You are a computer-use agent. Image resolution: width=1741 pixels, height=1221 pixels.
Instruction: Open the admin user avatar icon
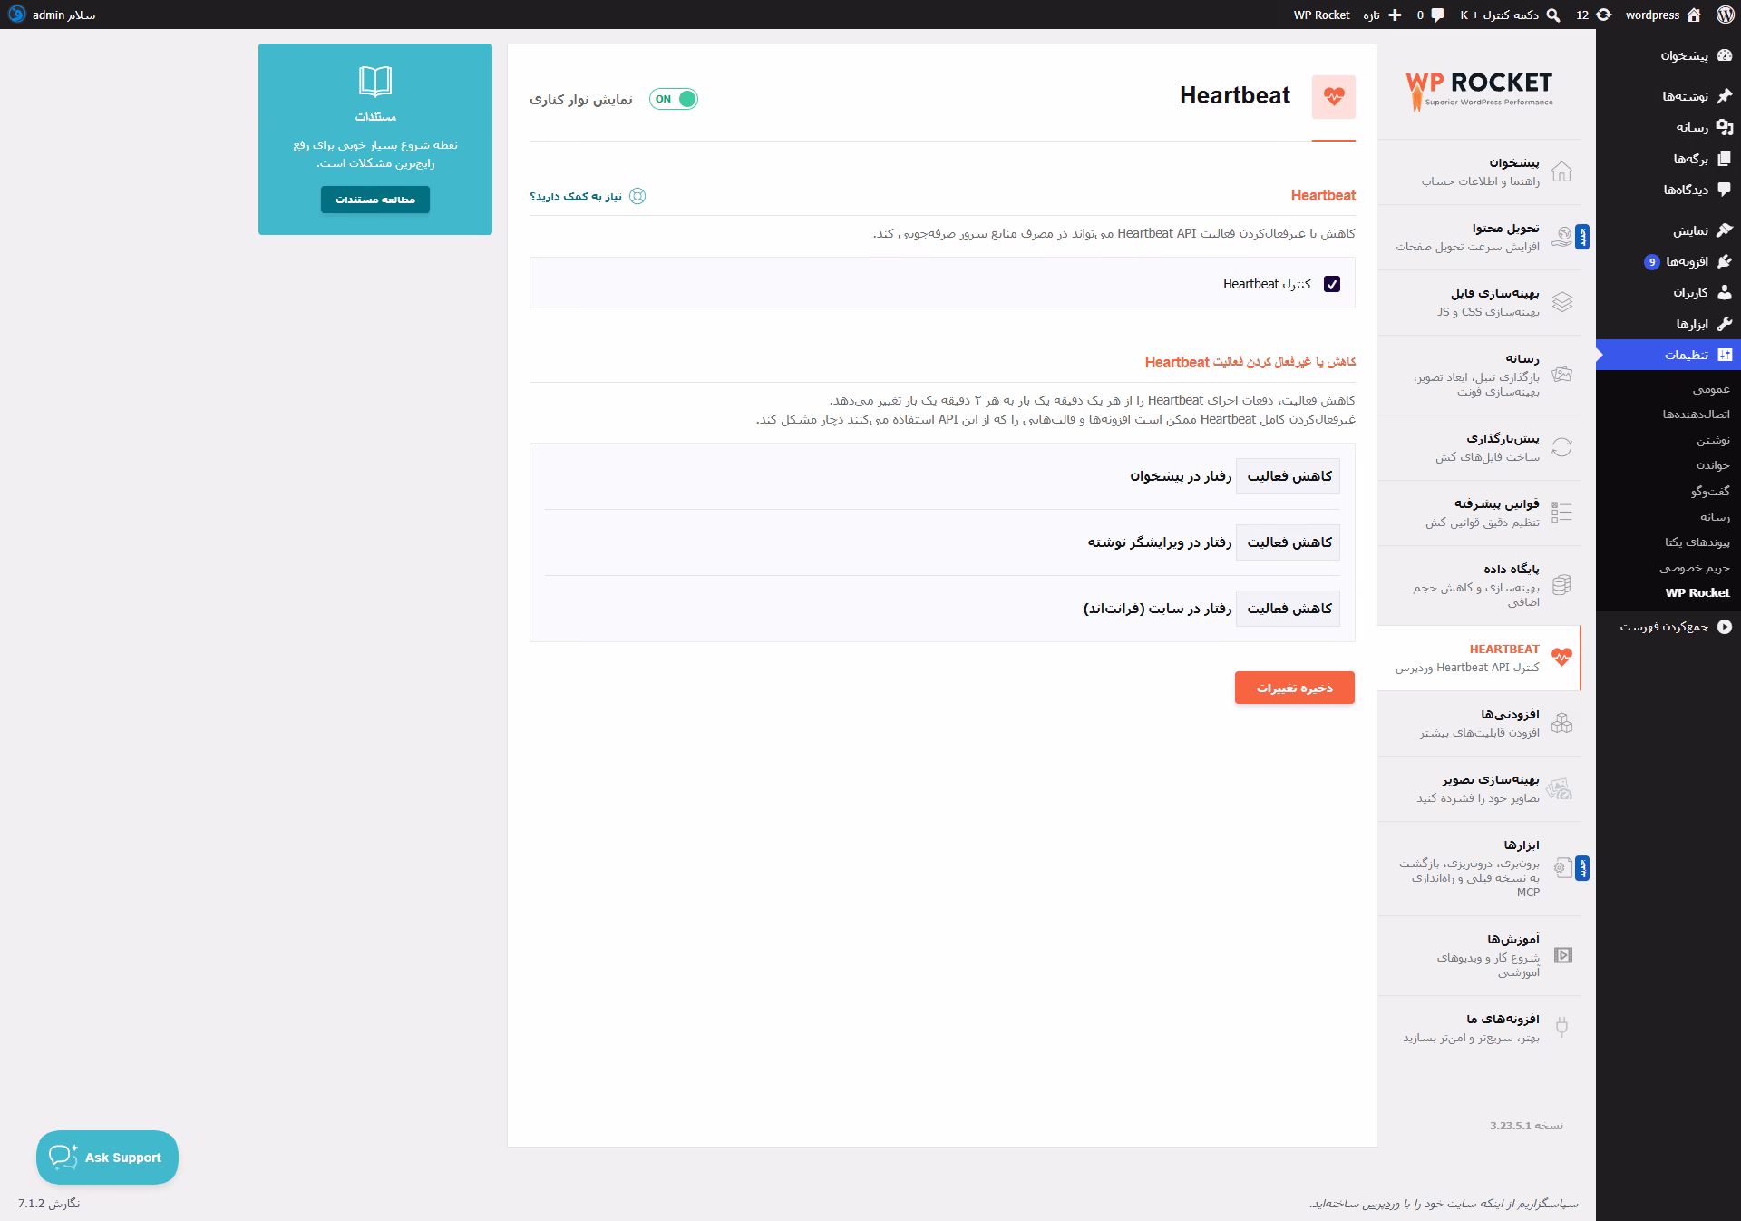click(x=16, y=15)
